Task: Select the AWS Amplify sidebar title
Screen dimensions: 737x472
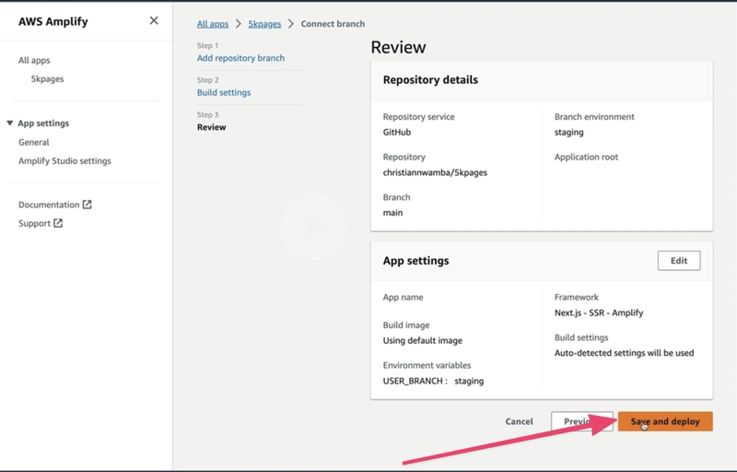Action: [x=53, y=21]
